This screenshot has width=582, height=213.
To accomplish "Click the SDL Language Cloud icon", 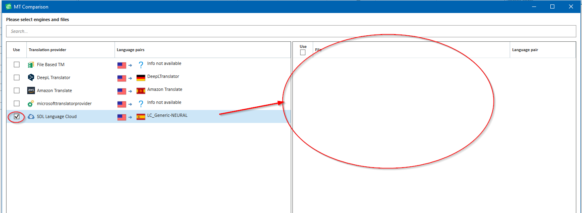I will coord(31,116).
